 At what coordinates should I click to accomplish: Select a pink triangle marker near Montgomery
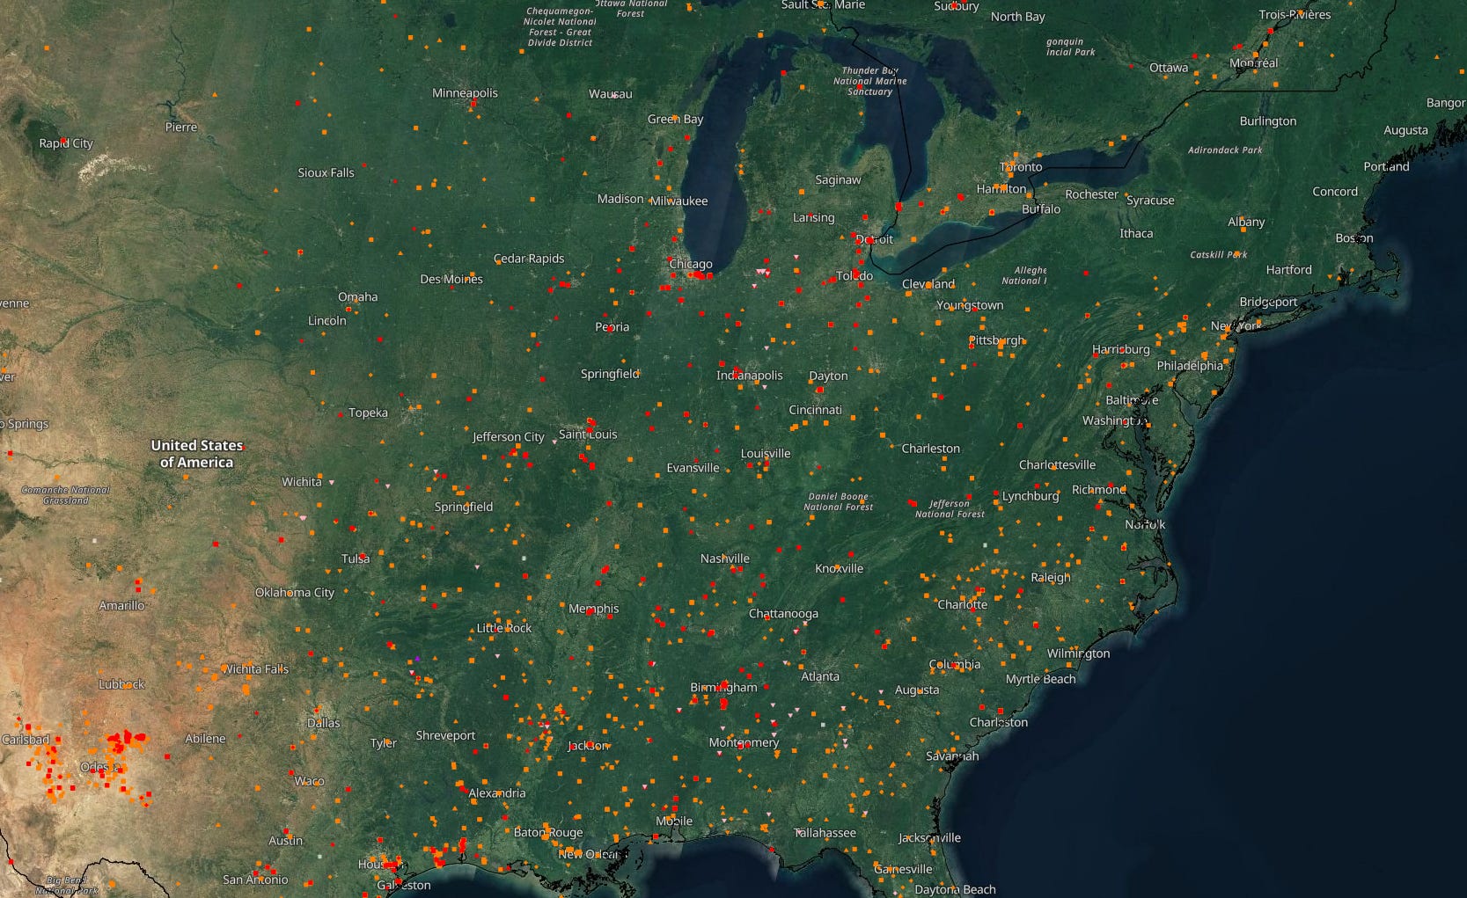pyautogui.click(x=720, y=753)
